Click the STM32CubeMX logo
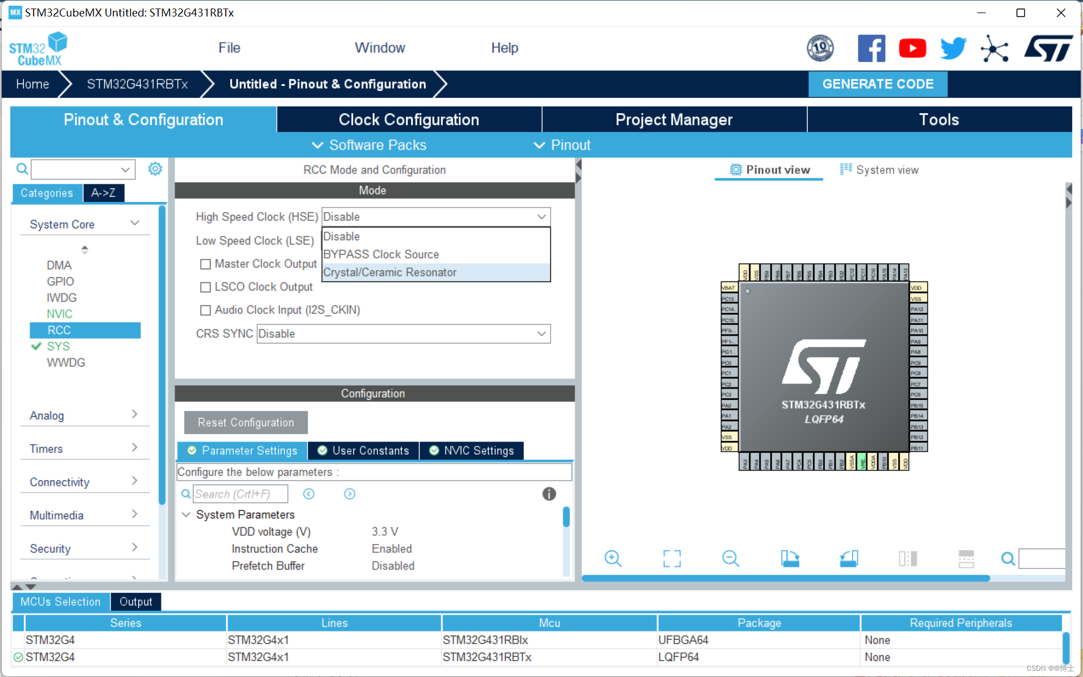The image size is (1083, 677). click(x=38, y=49)
